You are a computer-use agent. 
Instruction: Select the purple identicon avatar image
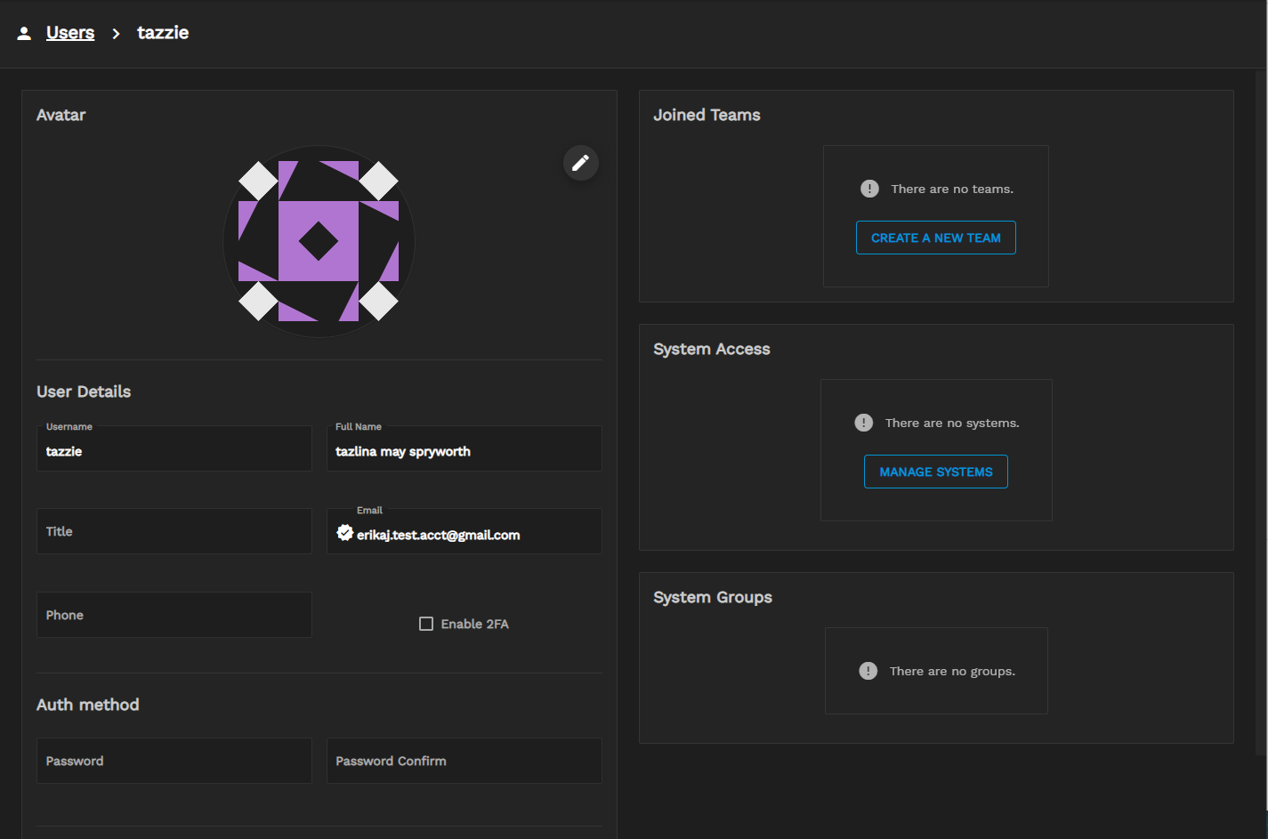(x=319, y=241)
